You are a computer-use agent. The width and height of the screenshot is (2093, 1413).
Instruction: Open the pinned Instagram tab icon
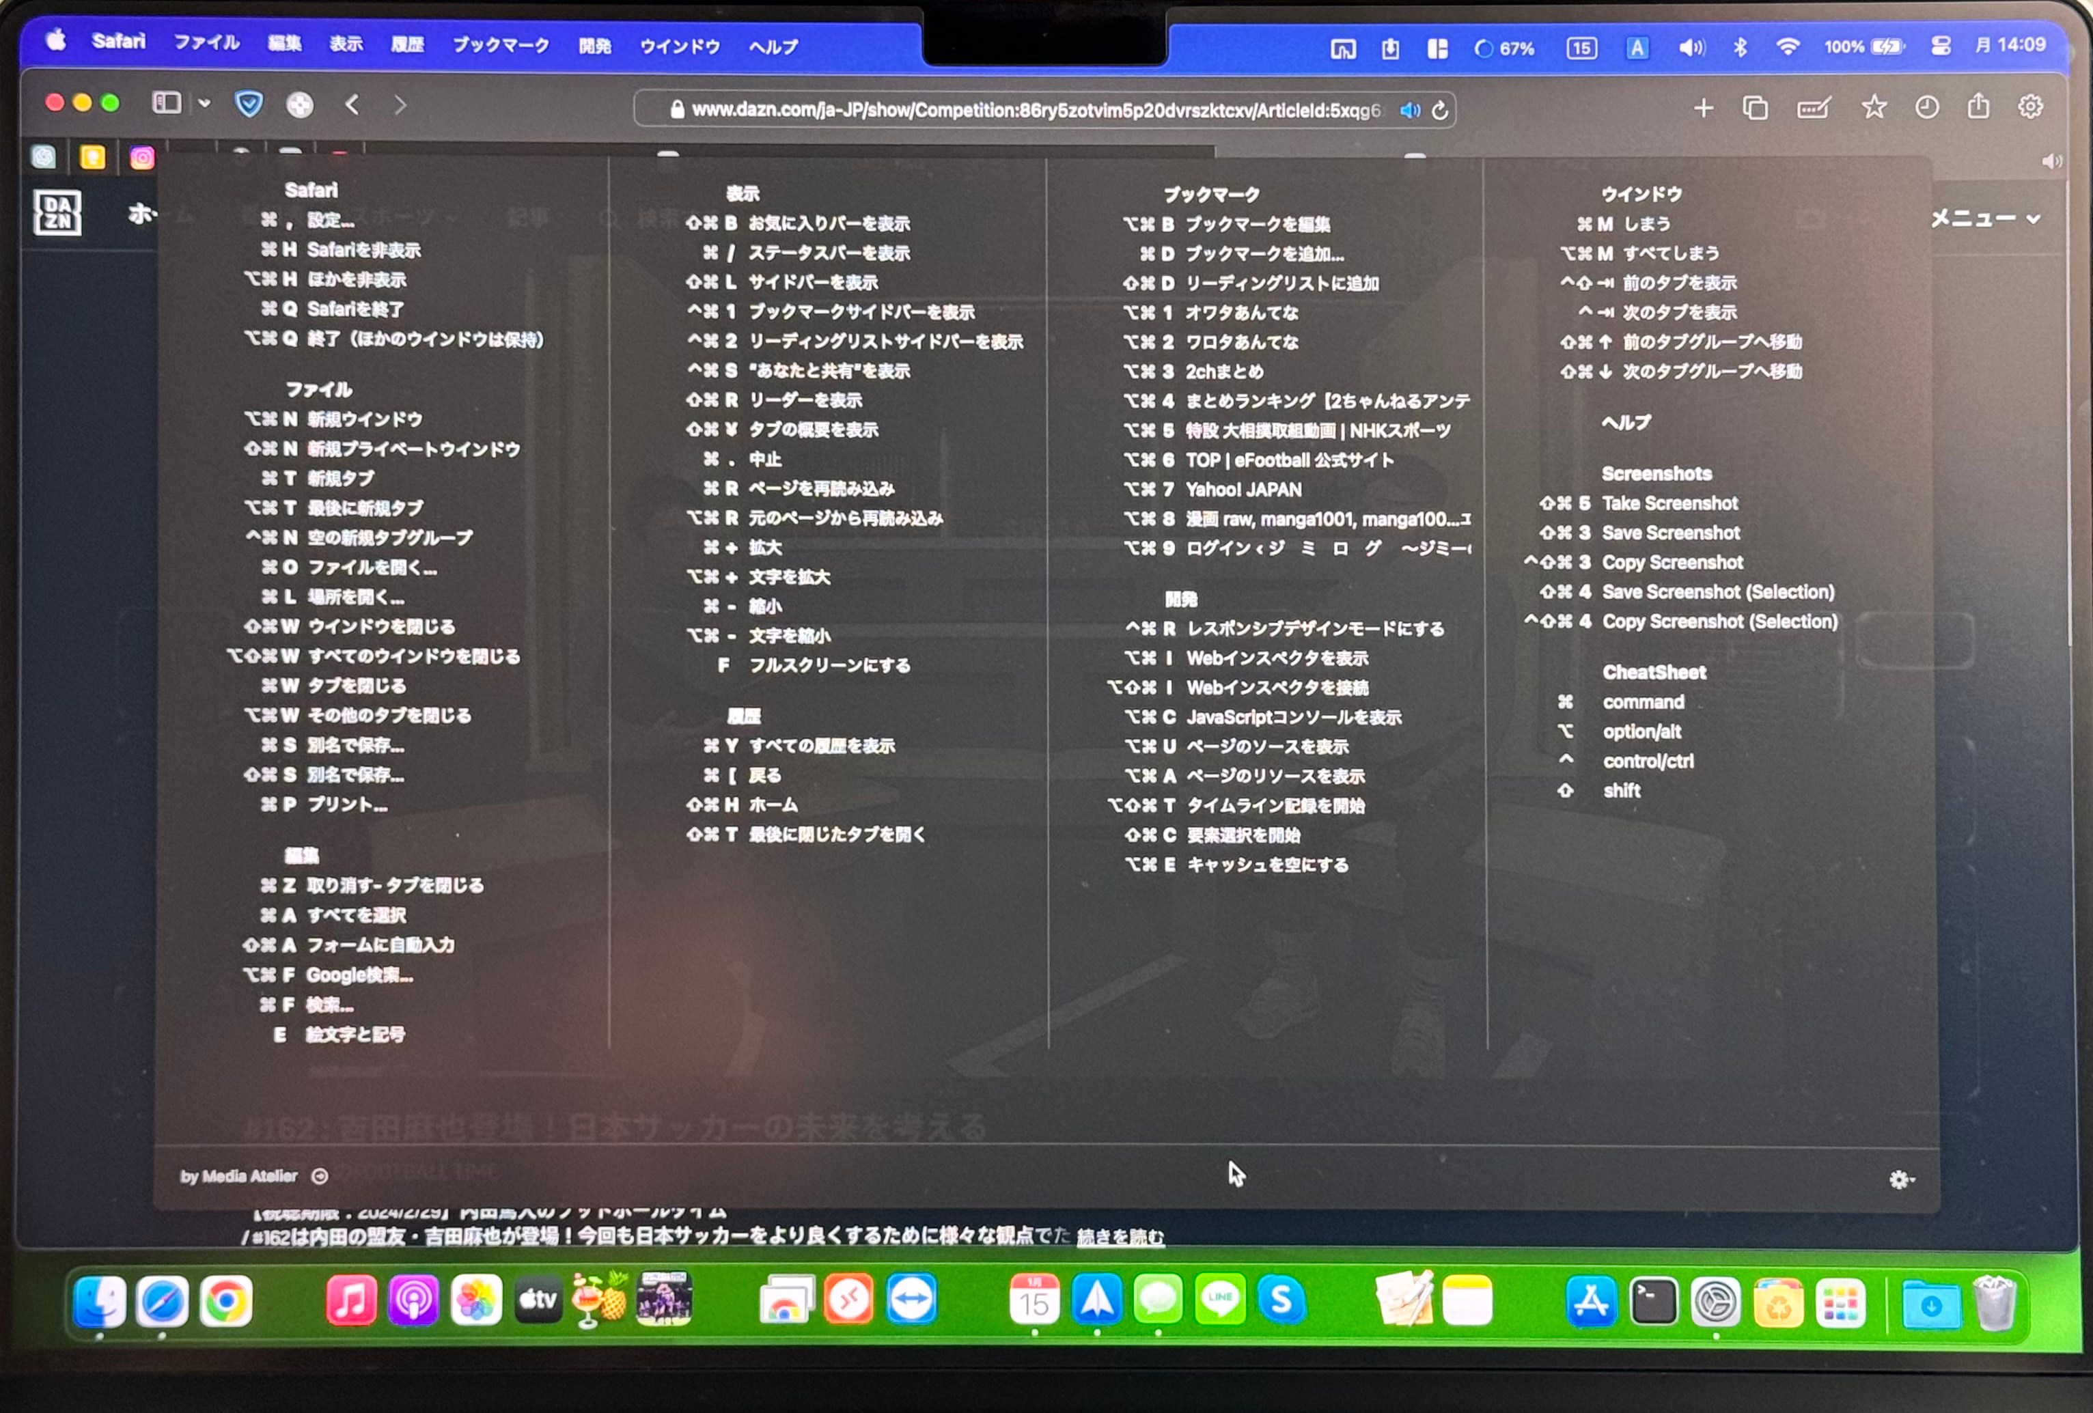[x=142, y=158]
